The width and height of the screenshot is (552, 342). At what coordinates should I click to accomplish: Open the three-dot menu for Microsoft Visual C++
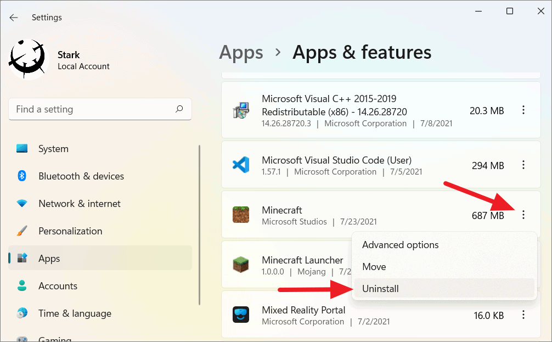pyautogui.click(x=523, y=110)
